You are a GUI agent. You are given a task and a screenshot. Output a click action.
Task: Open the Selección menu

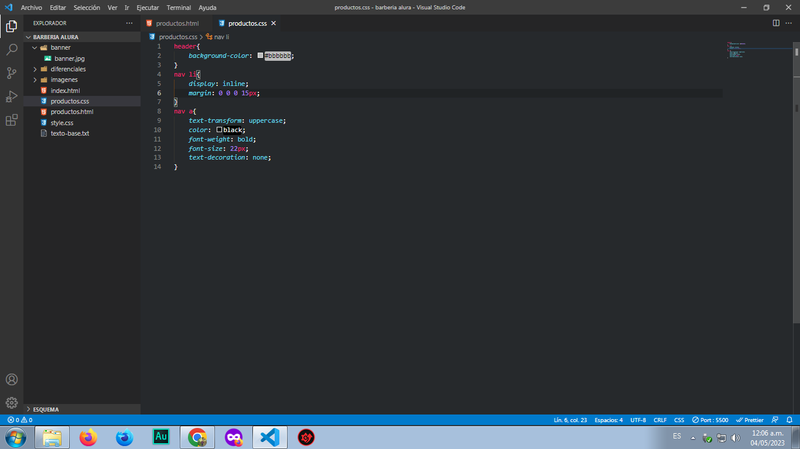(87, 8)
